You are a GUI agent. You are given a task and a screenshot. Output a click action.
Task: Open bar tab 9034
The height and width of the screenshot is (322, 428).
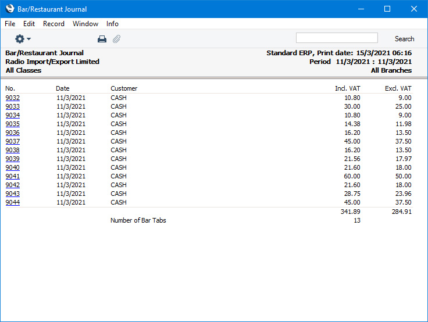click(x=13, y=115)
